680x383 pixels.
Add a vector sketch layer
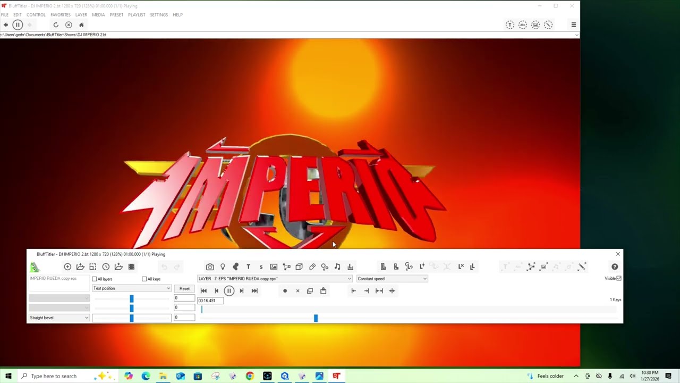point(286,267)
